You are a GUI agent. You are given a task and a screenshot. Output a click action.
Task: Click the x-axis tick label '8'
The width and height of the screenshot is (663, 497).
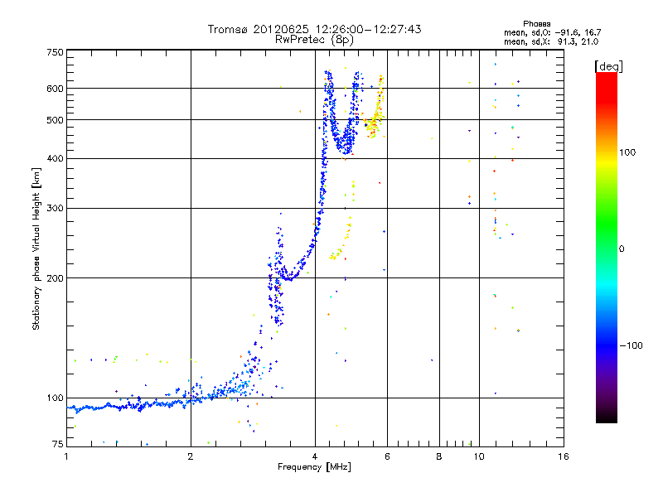(x=439, y=456)
